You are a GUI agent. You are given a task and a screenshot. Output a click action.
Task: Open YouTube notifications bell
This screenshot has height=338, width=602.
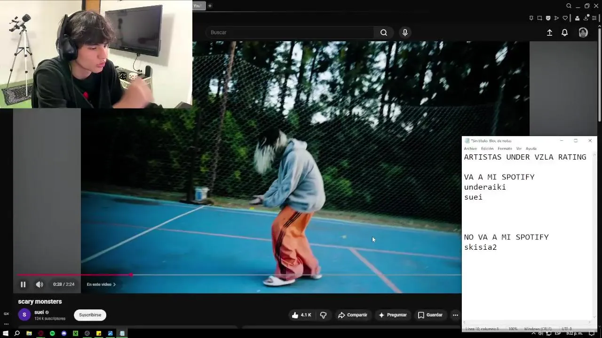coord(565,32)
